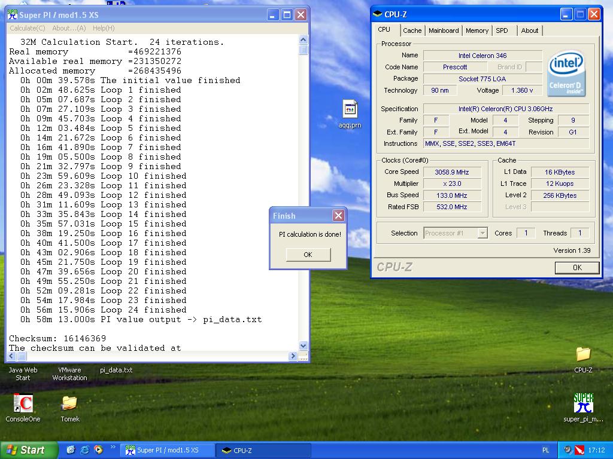Viewport: 613px width, 459px height.
Task: Open the aqq.prn desktop file icon
Action: pos(350,109)
